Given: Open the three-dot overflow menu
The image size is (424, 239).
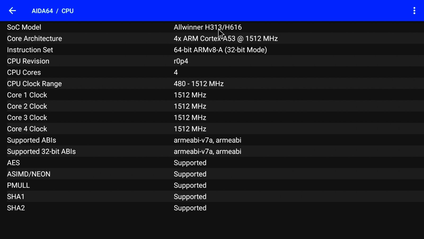Looking at the screenshot, I should (415, 11).
